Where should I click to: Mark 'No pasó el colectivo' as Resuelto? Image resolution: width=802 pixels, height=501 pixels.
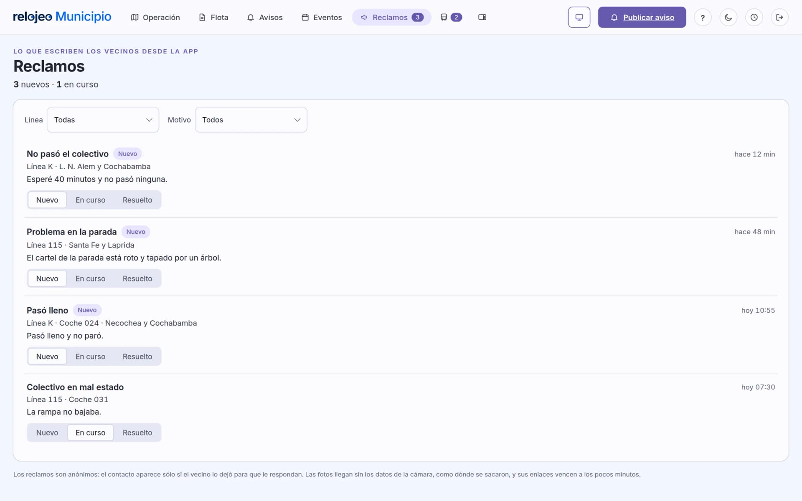137,200
